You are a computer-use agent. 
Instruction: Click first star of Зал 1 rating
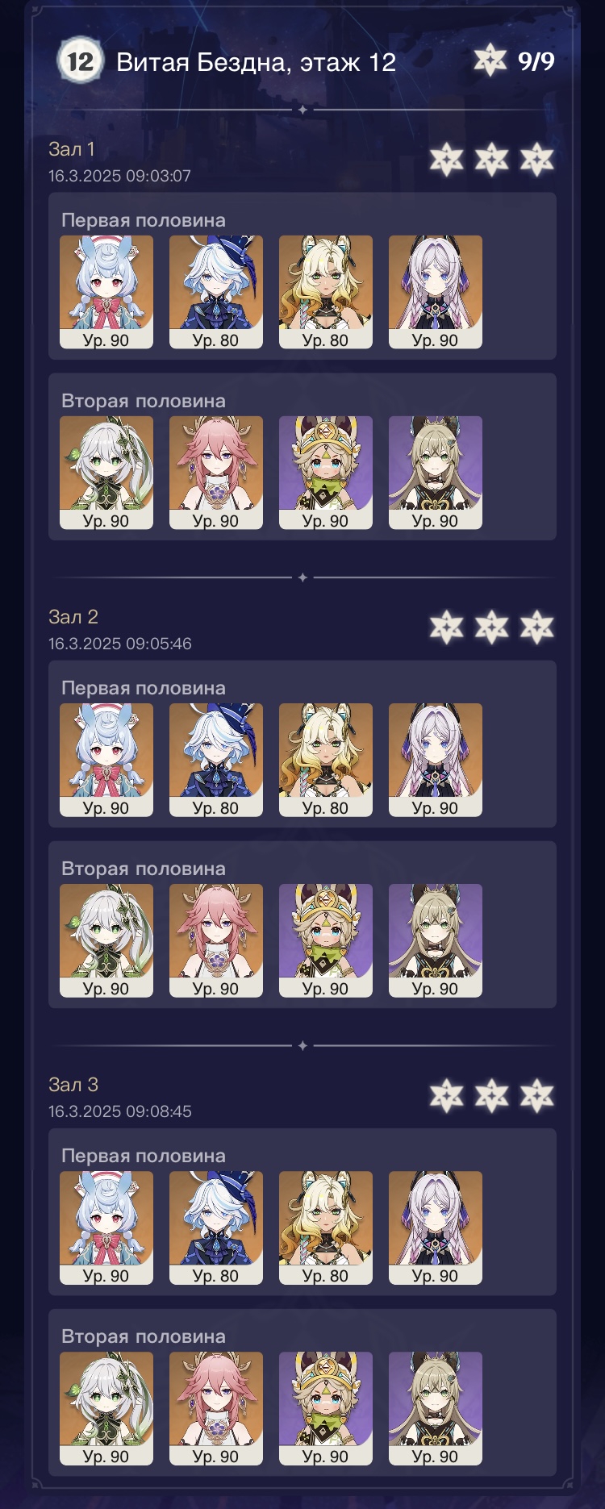point(447,160)
